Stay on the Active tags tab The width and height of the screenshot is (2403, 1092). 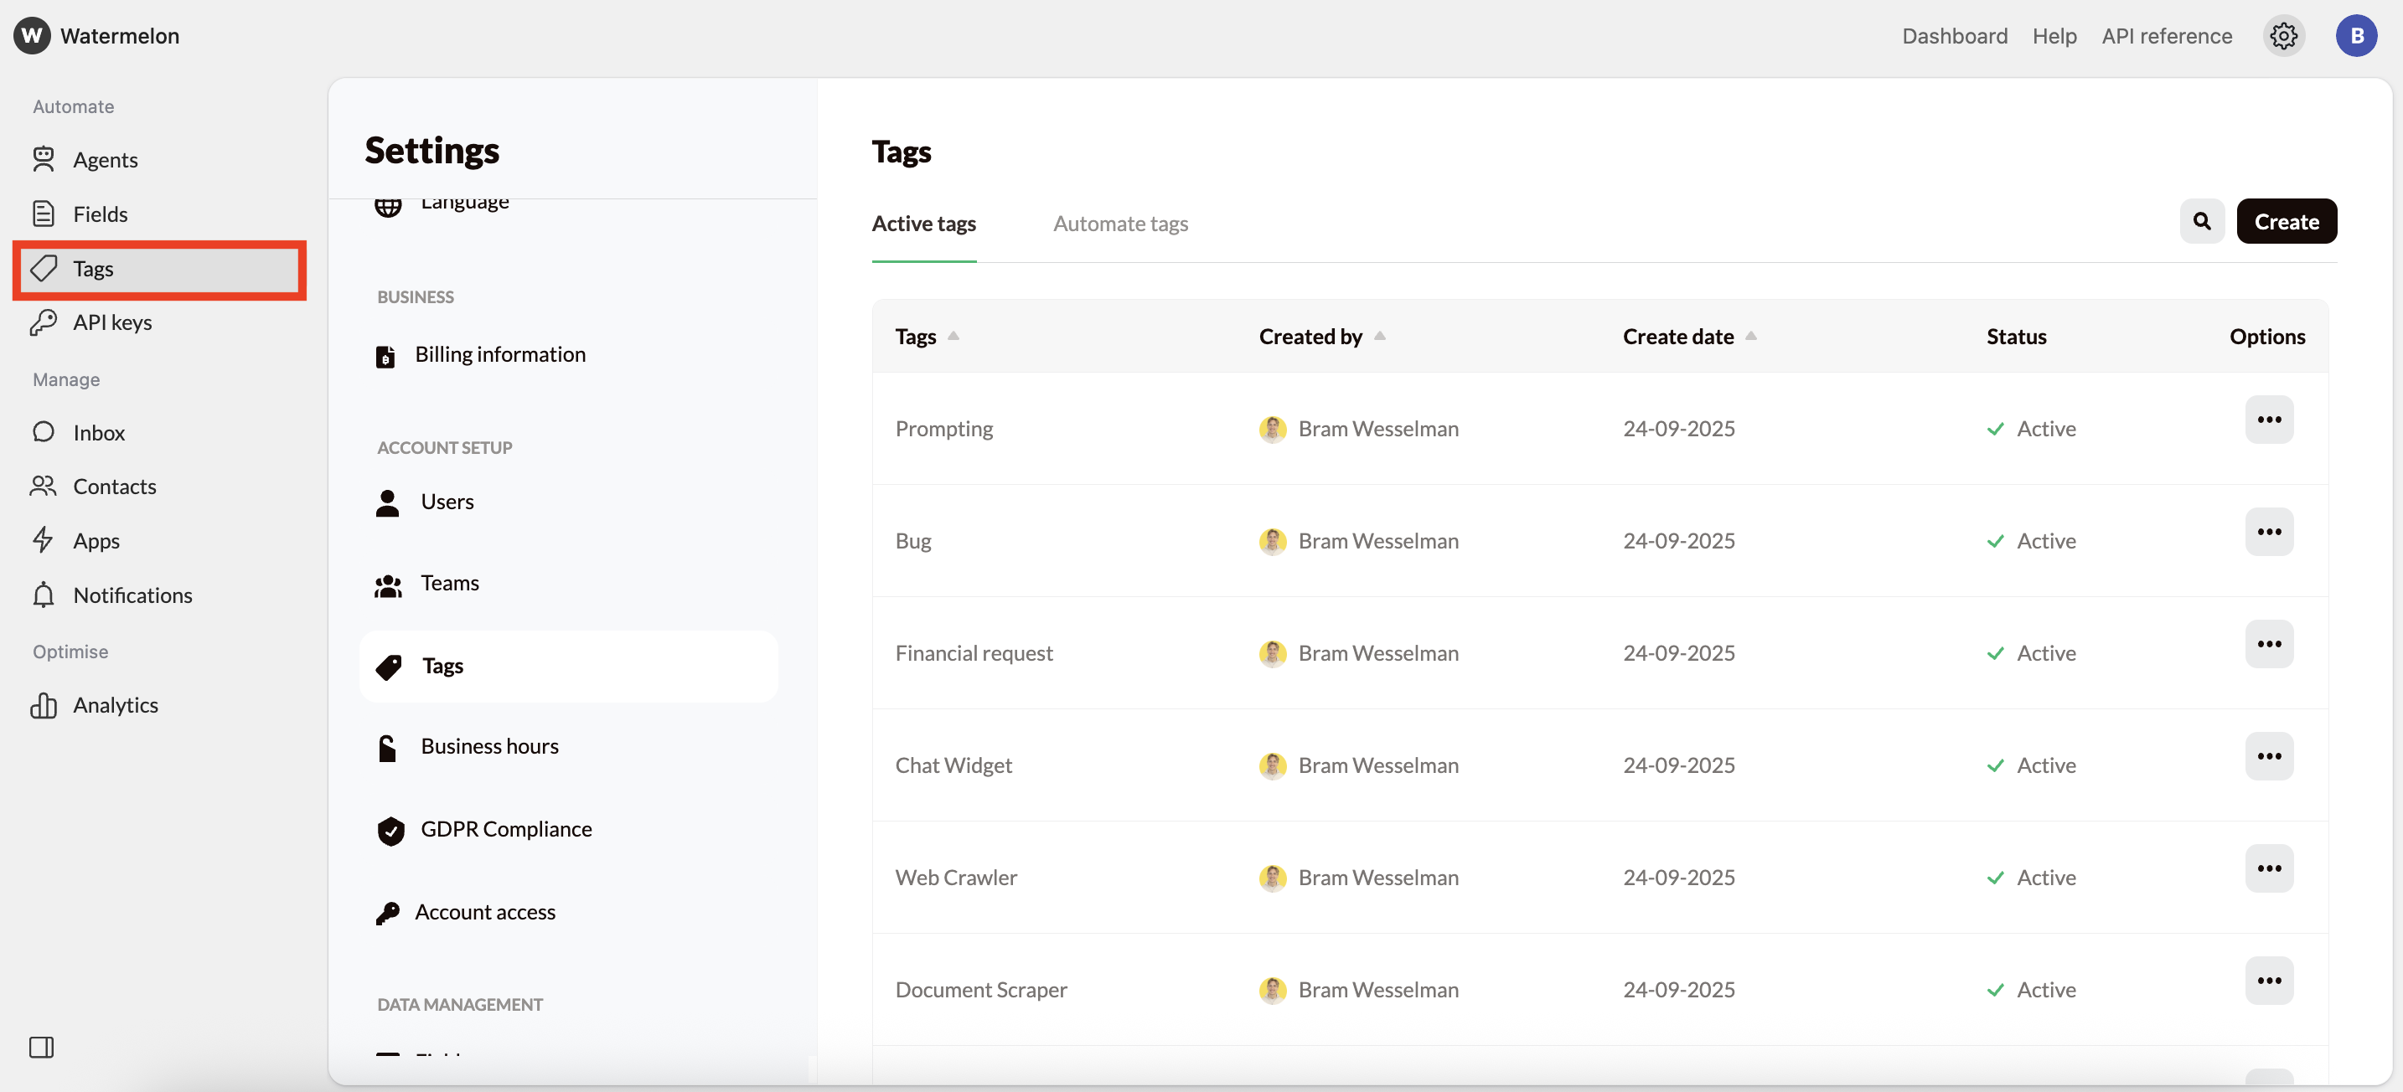[x=923, y=224]
